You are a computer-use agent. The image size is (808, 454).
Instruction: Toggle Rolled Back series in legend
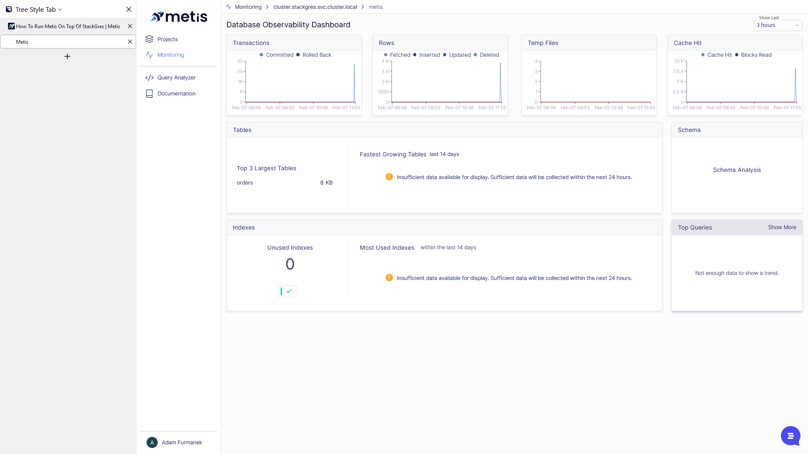[314, 55]
